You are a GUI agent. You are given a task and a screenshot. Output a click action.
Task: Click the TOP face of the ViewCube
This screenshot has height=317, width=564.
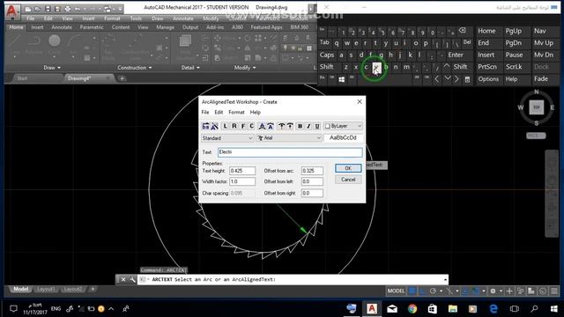(537, 107)
